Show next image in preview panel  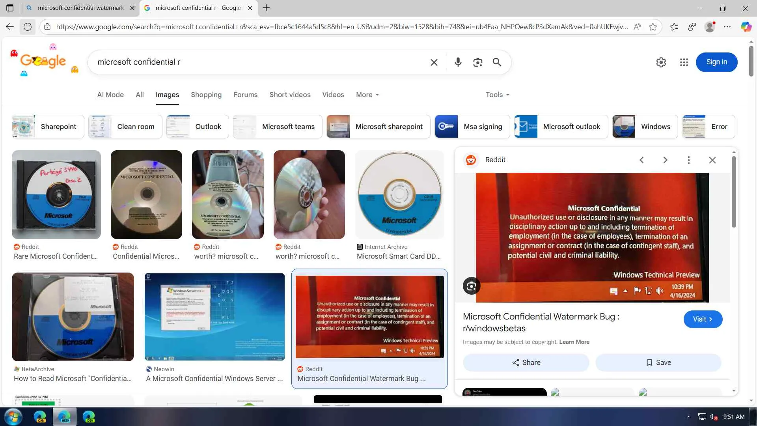(x=665, y=160)
